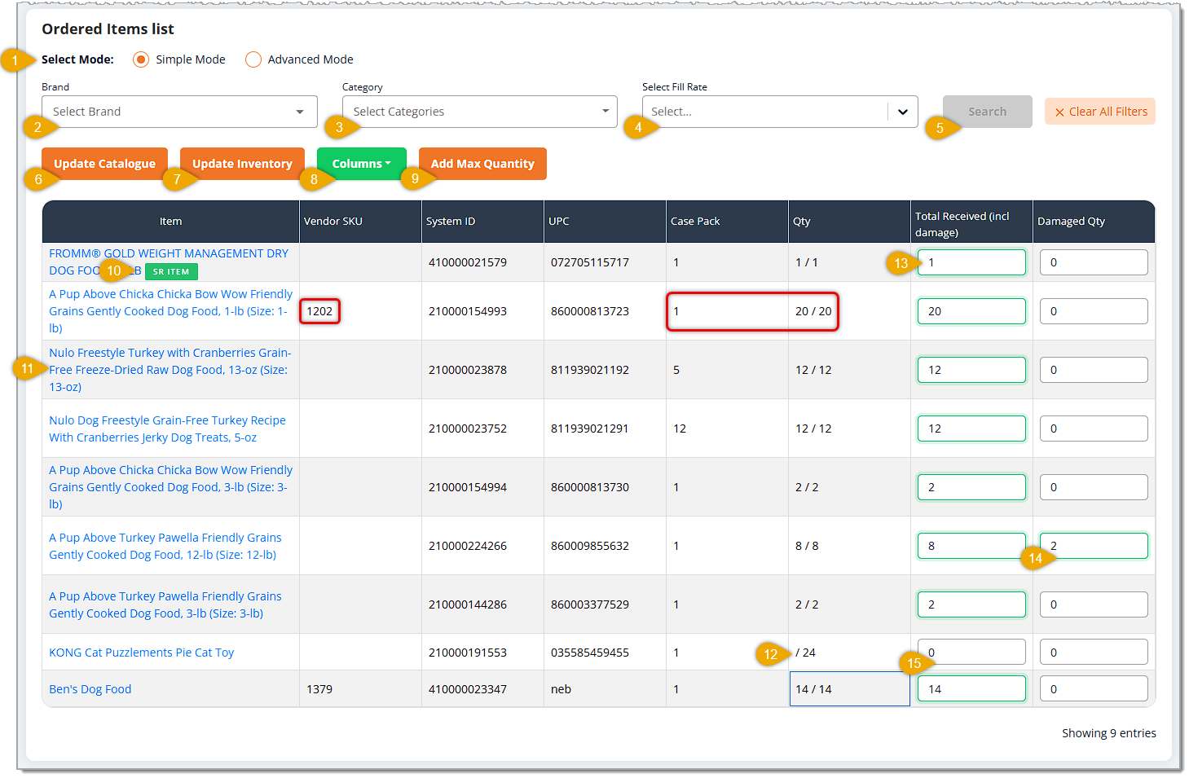This screenshot has width=1189, height=778.
Task: Open Chicka Chicka Bow Wow 1-lb item link
Action: pyautogui.click(x=170, y=311)
